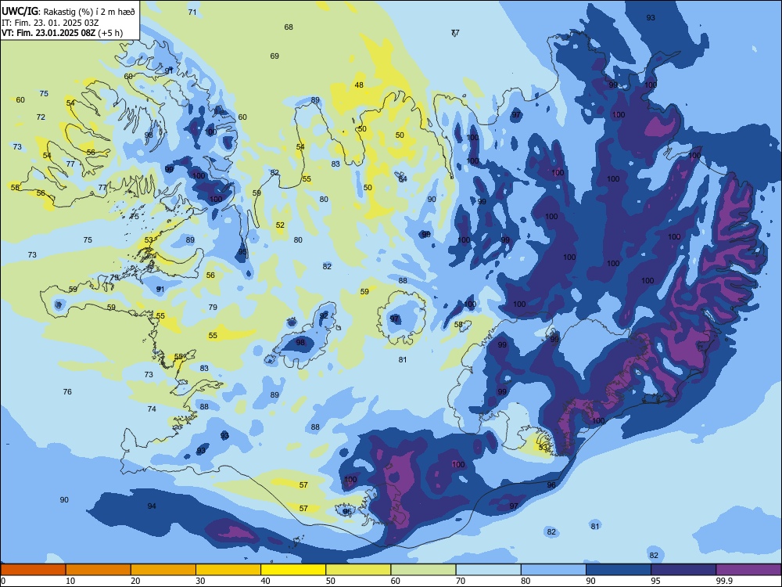Click the 'IT: Fim. 23. 01. 2025 03Z' line
782x587 pixels.
pyautogui.click(x=50, y=23)
